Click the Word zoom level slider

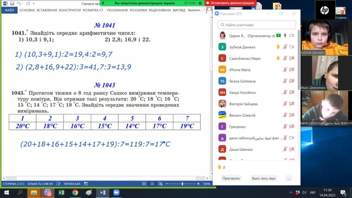[x=182, y=184]
